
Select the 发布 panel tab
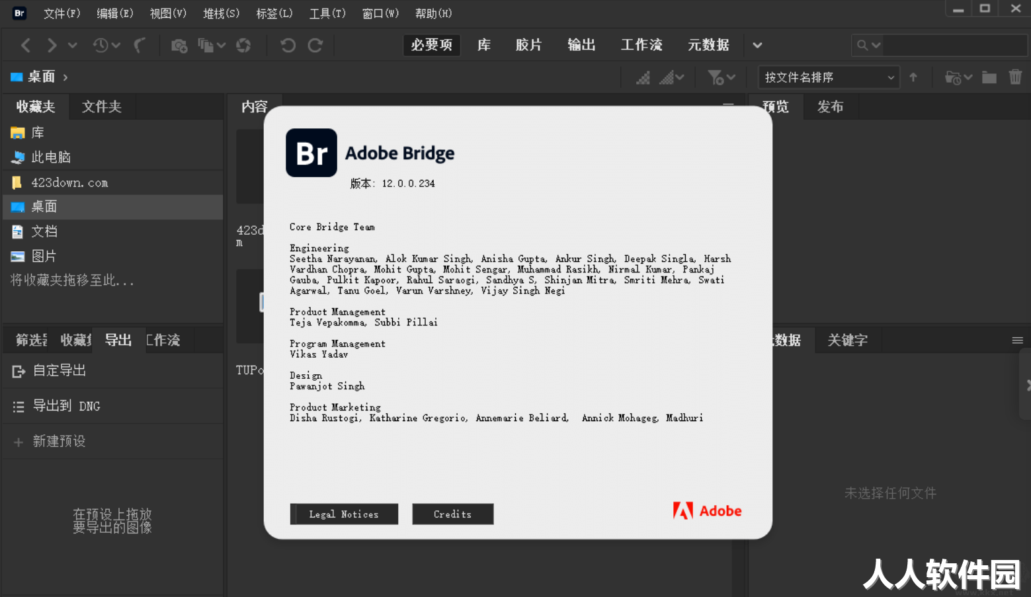(831, 106)
